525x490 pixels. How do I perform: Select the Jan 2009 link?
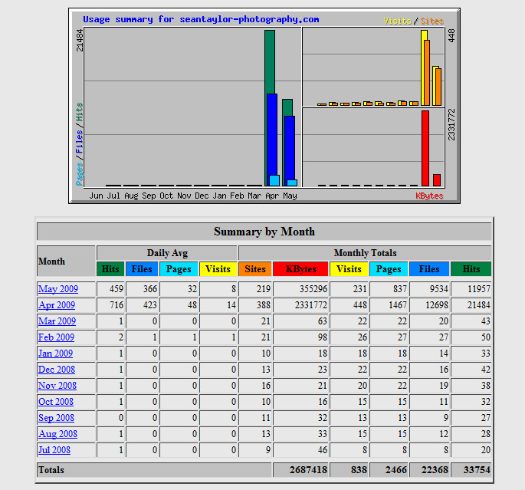(56, 354)
